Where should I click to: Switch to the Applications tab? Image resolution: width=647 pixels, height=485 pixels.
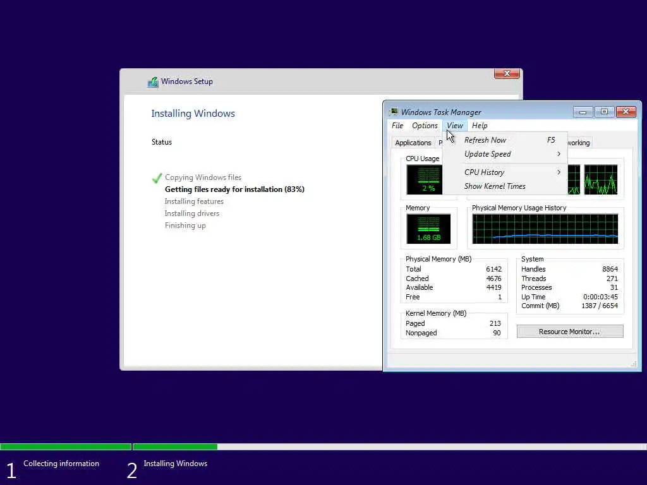(413, 143)
